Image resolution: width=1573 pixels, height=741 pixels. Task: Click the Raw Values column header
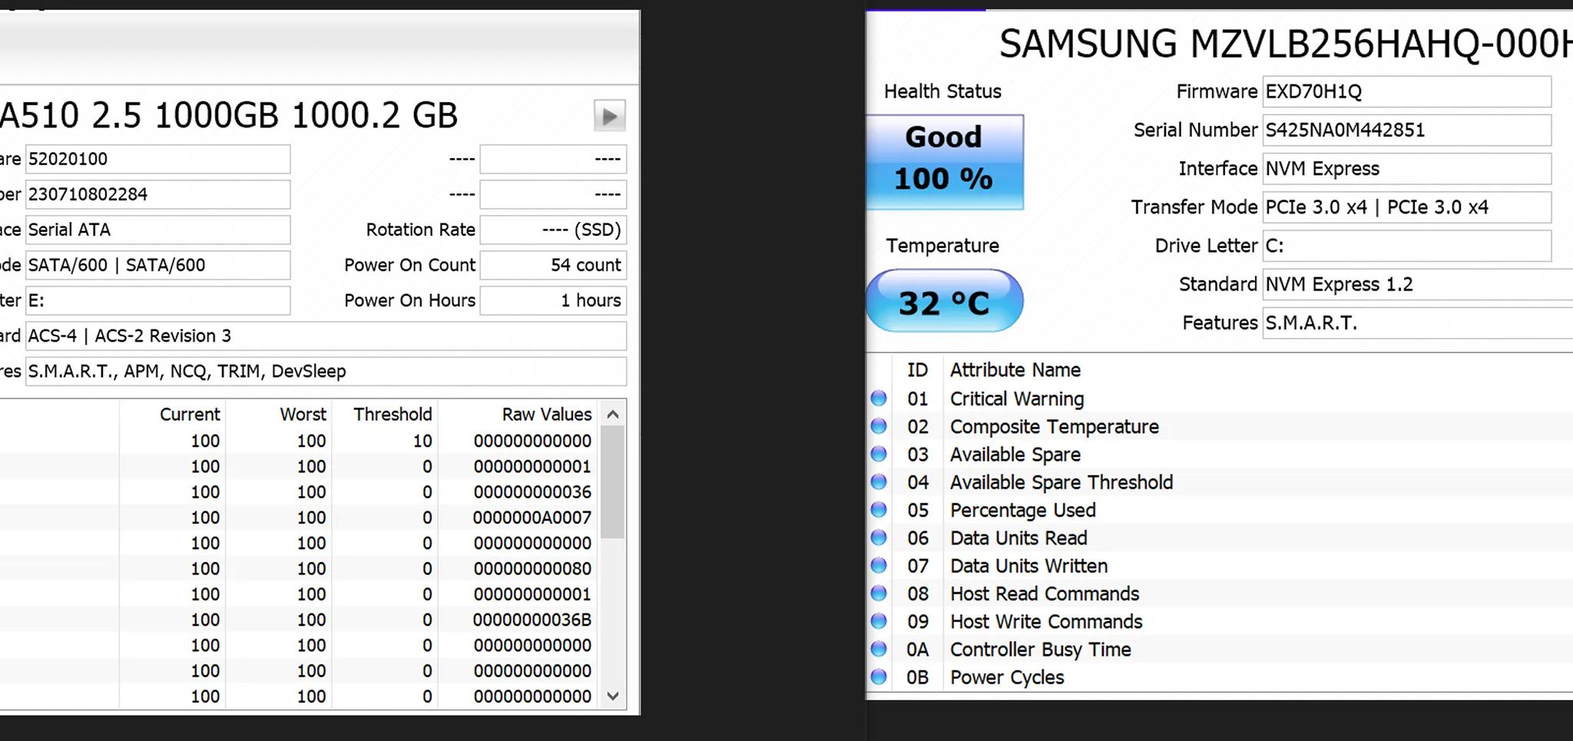click(x=547, y=415)
